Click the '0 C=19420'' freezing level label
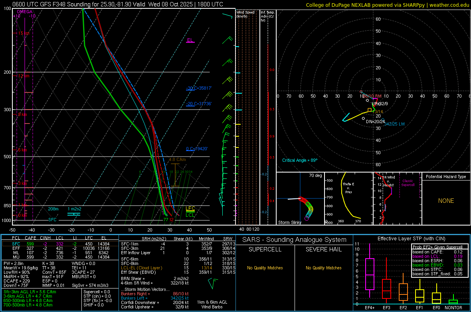The height and width of the screenshot is (312, 471). [x=197, y=149]
